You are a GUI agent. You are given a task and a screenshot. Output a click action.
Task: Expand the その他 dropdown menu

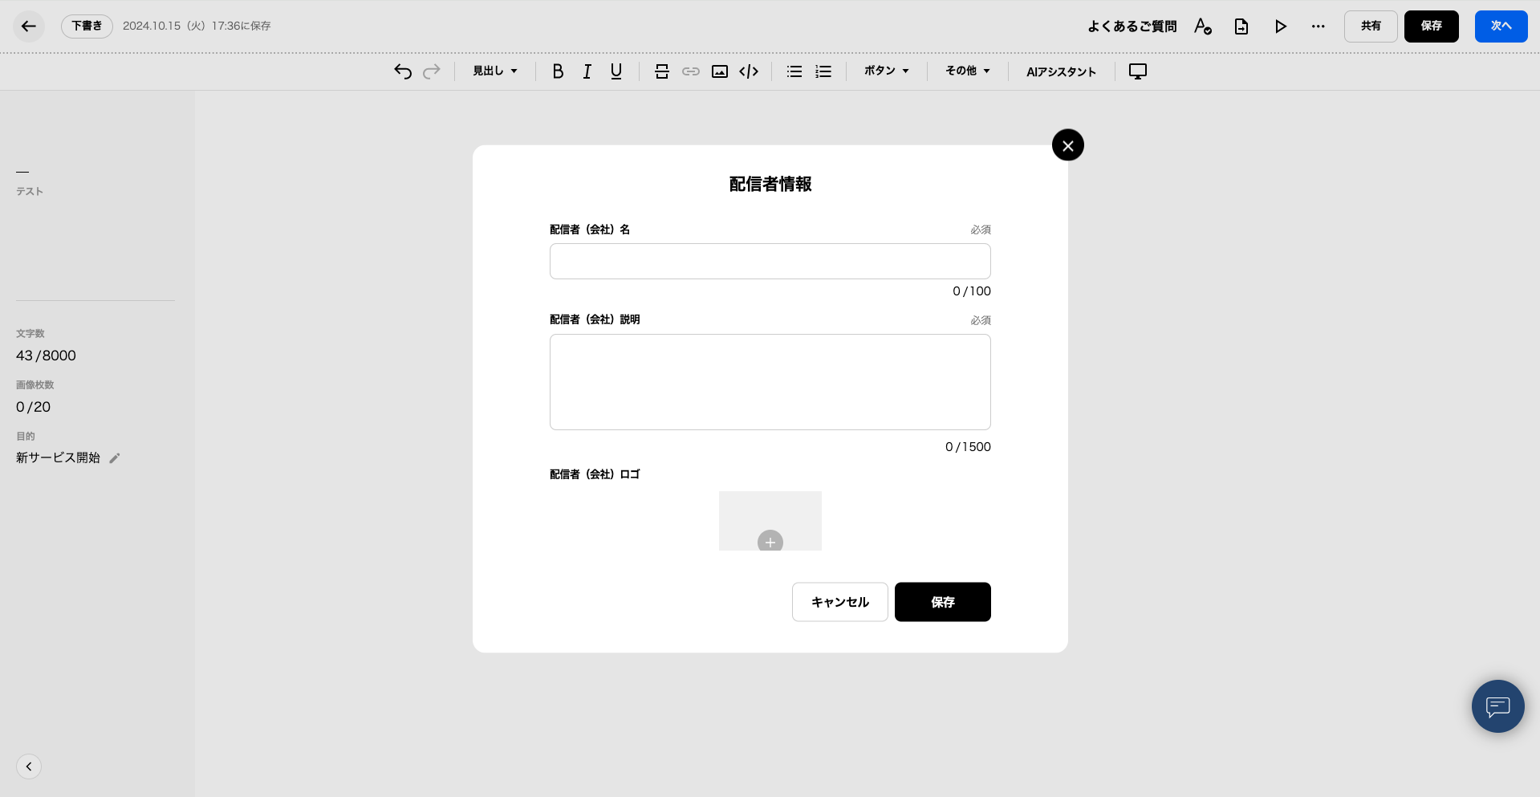pos(967,71)
